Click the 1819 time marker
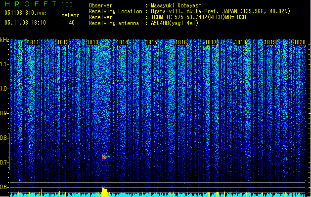 [x=270, y=42]
